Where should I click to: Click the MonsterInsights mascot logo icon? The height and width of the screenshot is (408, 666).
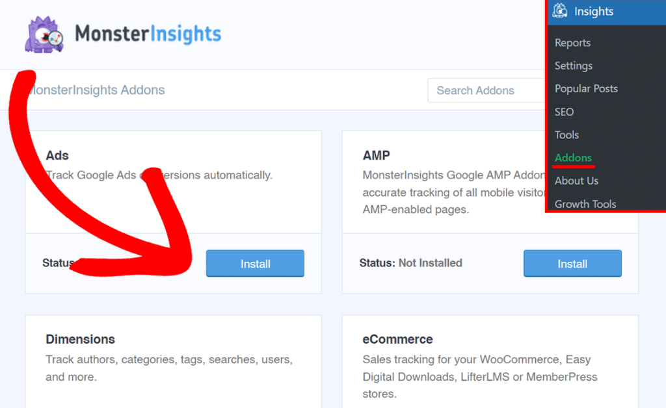coord(43,34)
